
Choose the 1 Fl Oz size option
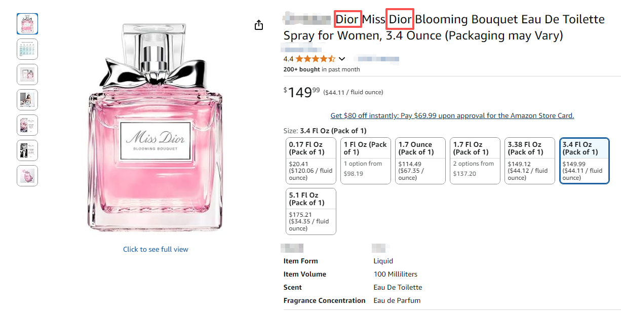[x=366, y=161]
